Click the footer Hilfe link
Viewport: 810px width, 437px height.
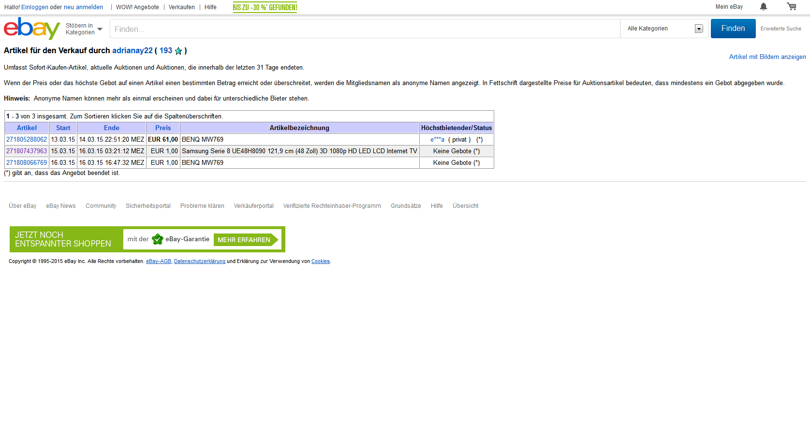(x=437, y=206)
